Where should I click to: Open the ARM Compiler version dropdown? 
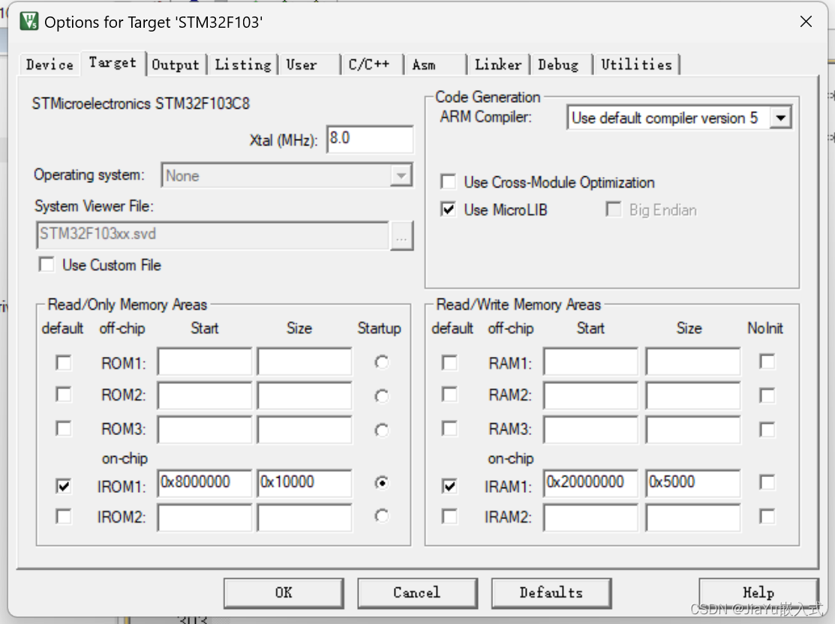click(781, 118)
